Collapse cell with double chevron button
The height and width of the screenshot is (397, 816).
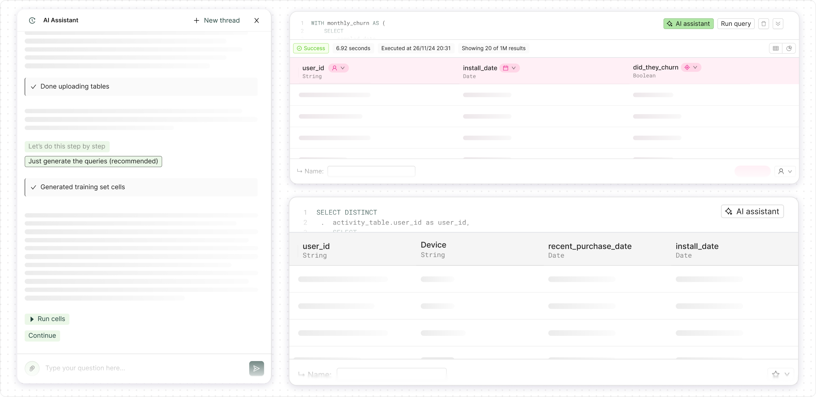[x=778, y=24]
